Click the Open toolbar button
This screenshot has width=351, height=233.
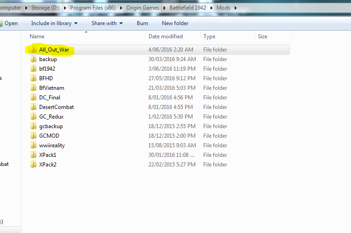click(9, 23)
